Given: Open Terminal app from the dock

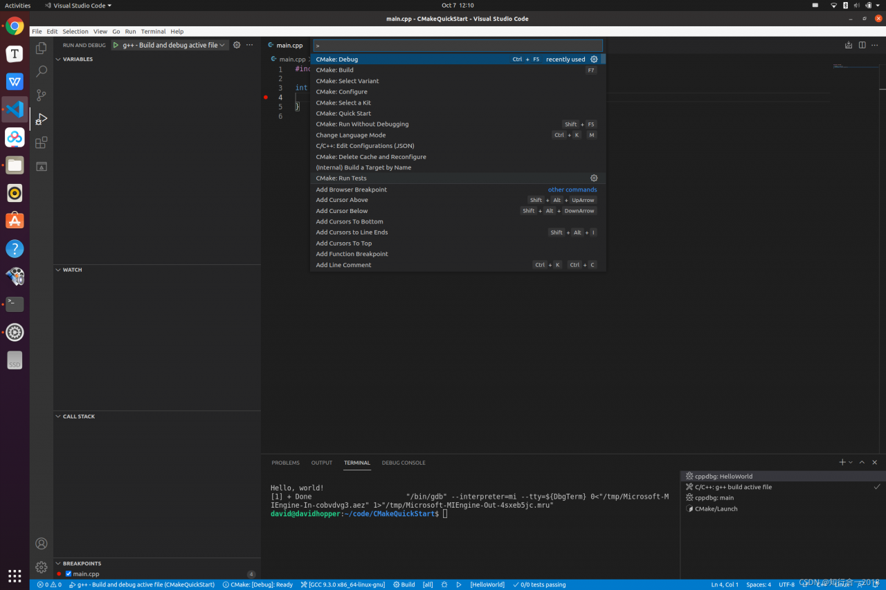Looking at the screenshot, I should click(15, 304).
